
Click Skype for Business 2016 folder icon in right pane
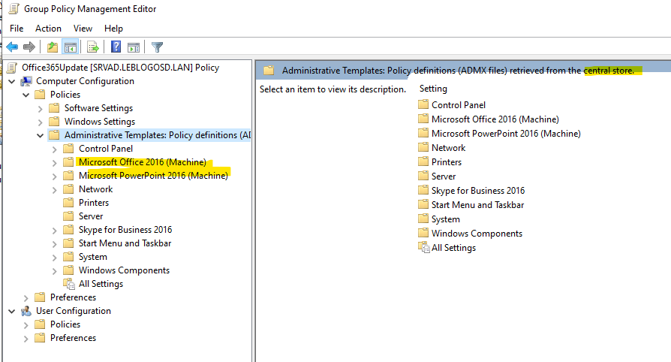tap(423, 190)
